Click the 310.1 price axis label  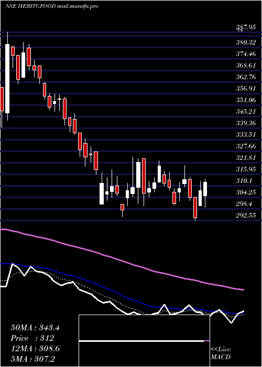pyautogui.click(x=244, y=180)
